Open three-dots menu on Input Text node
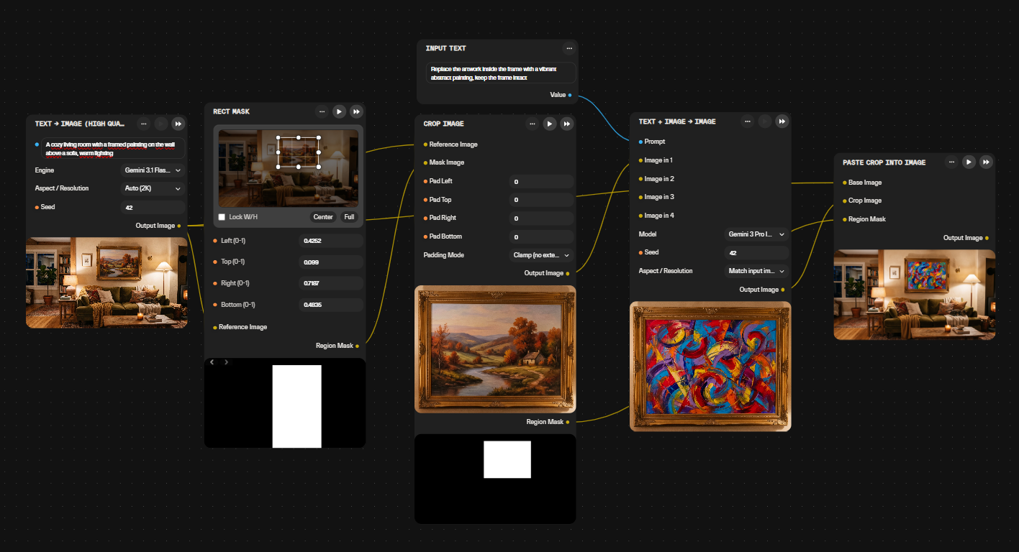Image resolution: width=1019 pixels, height=552 pixels. pos(569,48)
